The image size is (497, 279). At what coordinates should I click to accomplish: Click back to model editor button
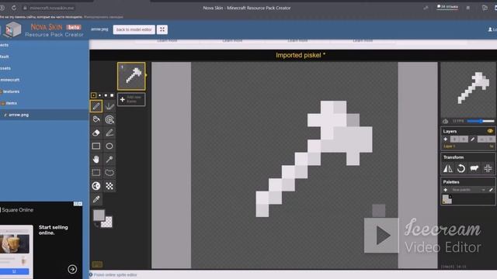coord(134,29)
